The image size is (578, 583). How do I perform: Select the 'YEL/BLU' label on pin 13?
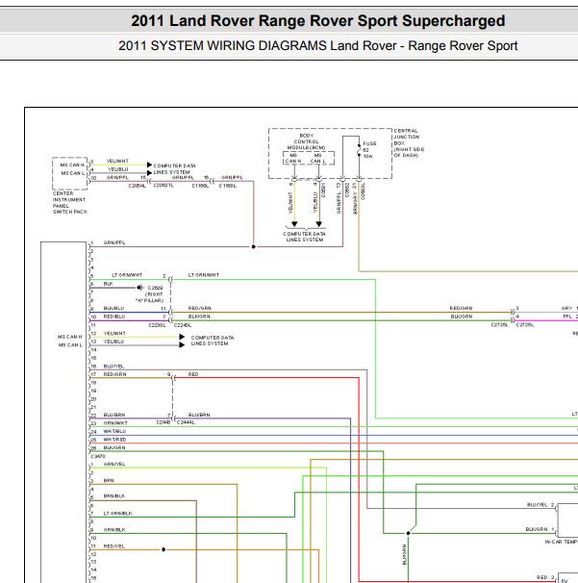point(113,342)
